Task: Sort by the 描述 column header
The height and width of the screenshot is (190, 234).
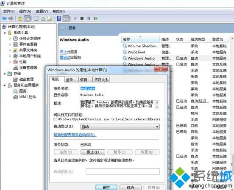Action: tap(167, 39)
